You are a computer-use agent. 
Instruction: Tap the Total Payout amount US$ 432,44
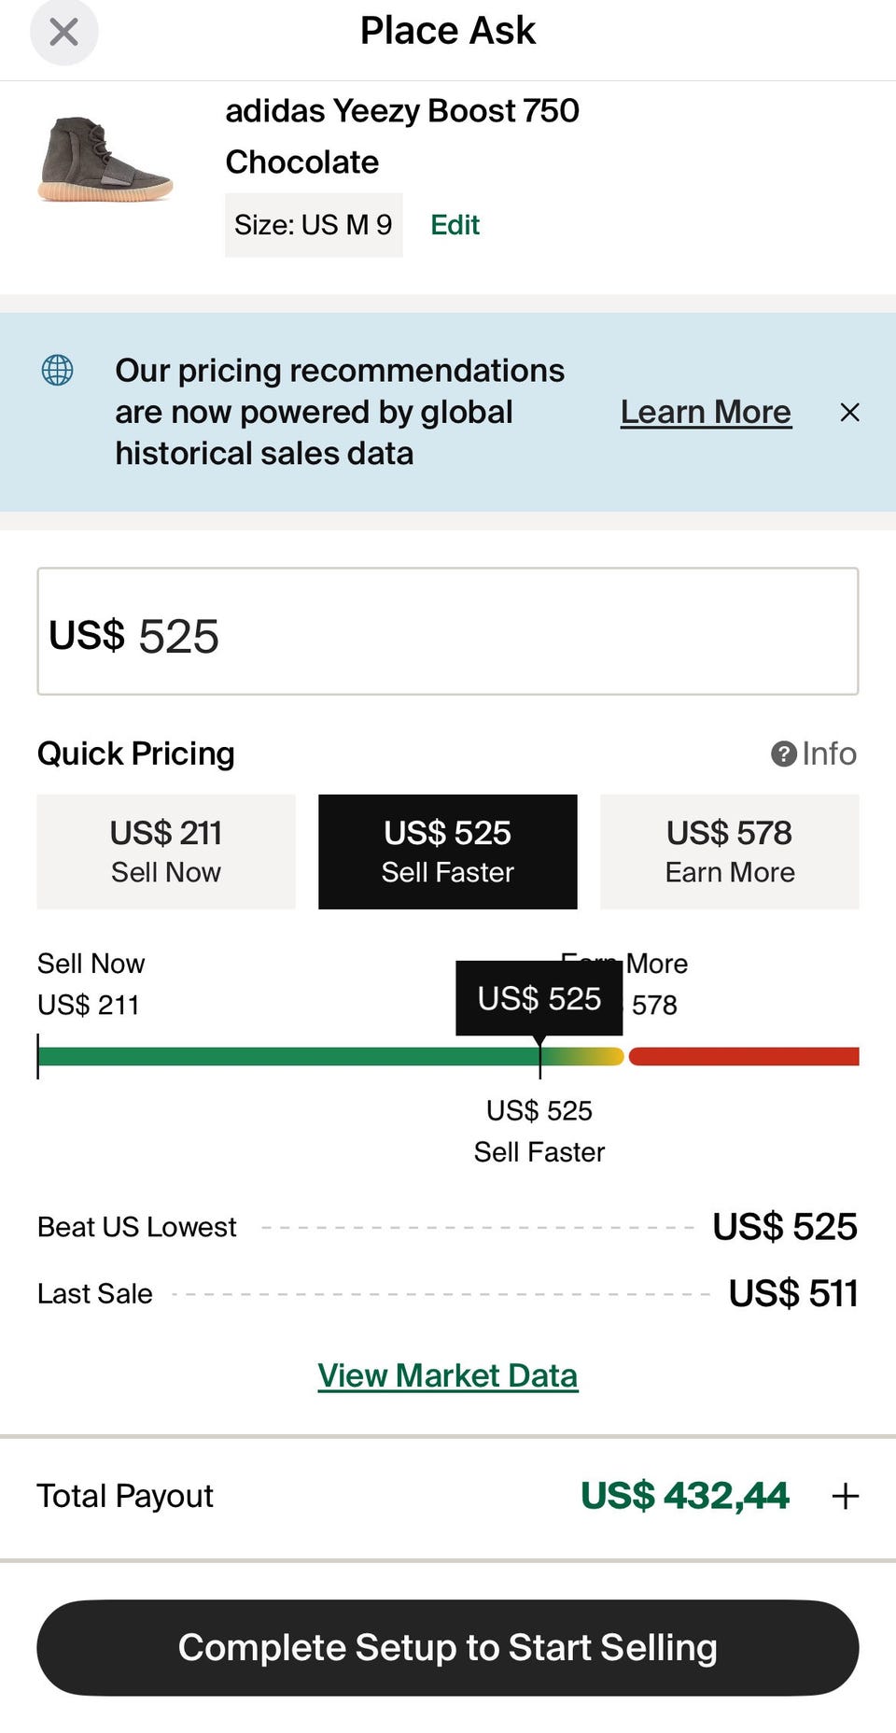pos(685,1496)
